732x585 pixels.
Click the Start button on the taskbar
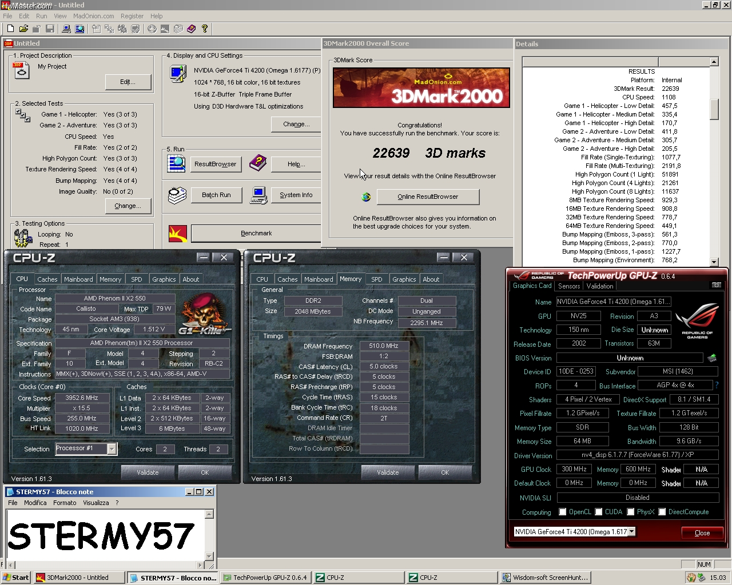(16, 578)
